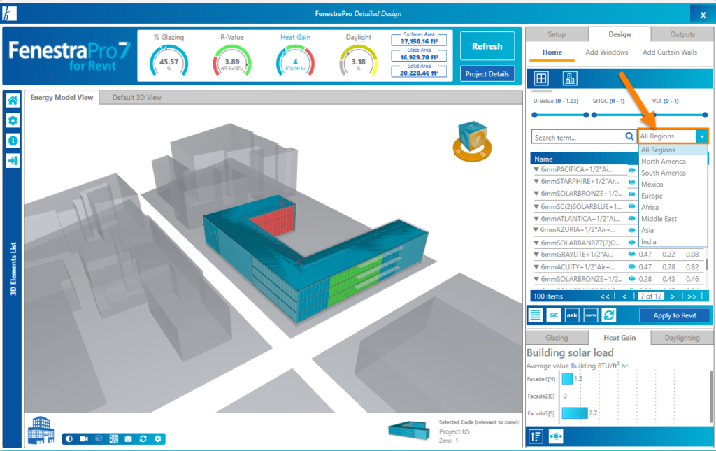Expand the 6mmSC(2)SOLARBLUE glazing row
716x451 pixels.
pyautogui.click(x=536, y=206)
